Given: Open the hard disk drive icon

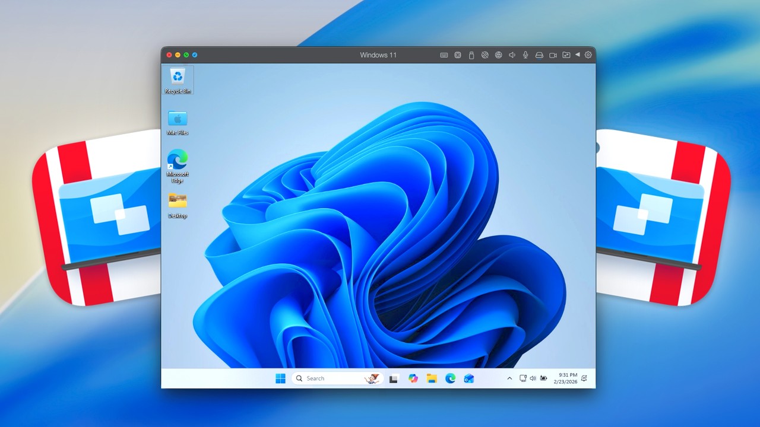Looking at the screenshot, I should [x=539, y=55].
